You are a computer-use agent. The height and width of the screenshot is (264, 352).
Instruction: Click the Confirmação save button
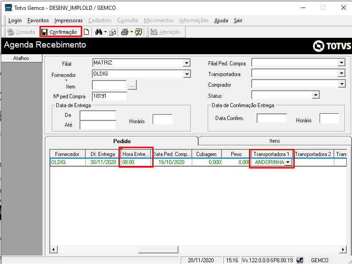coord(61,32)
